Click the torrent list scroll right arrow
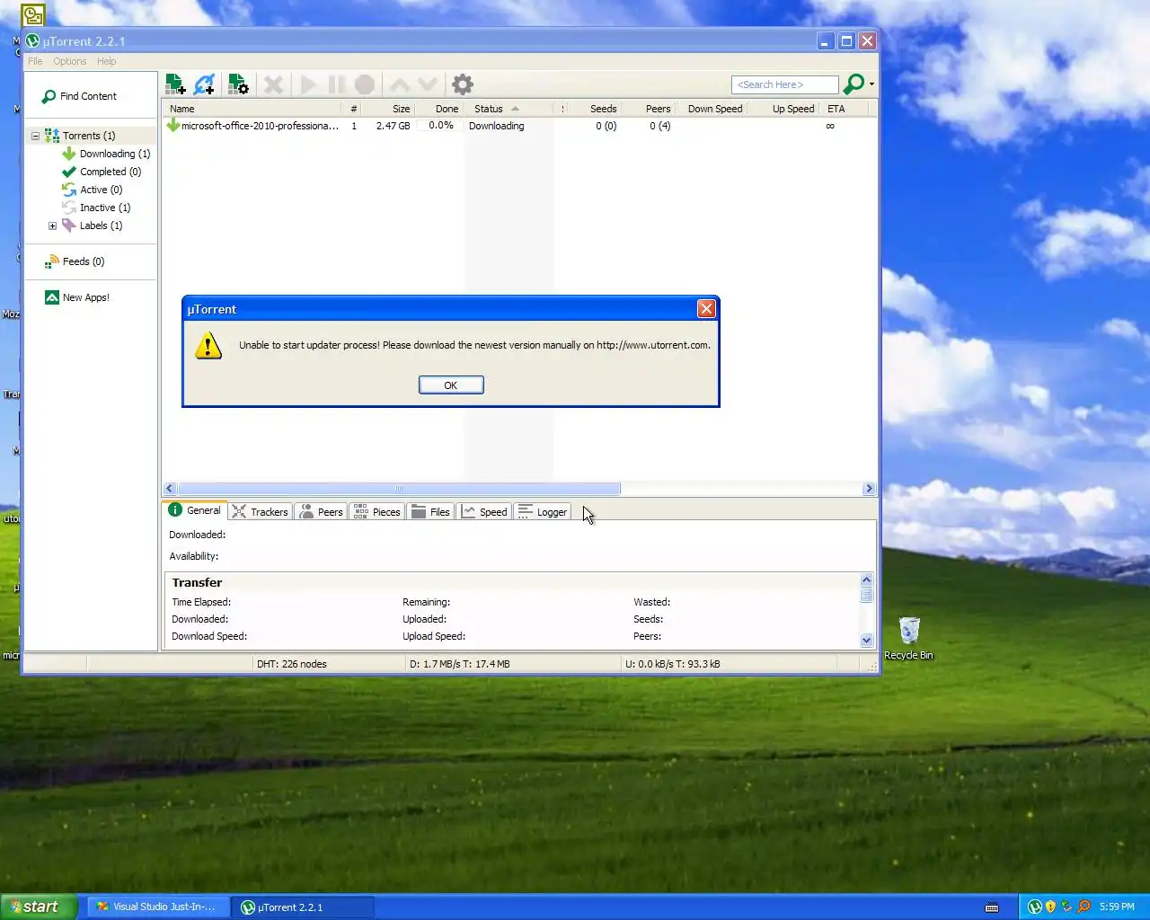This screenshot has width=1150, height=920. coord(869,489)
